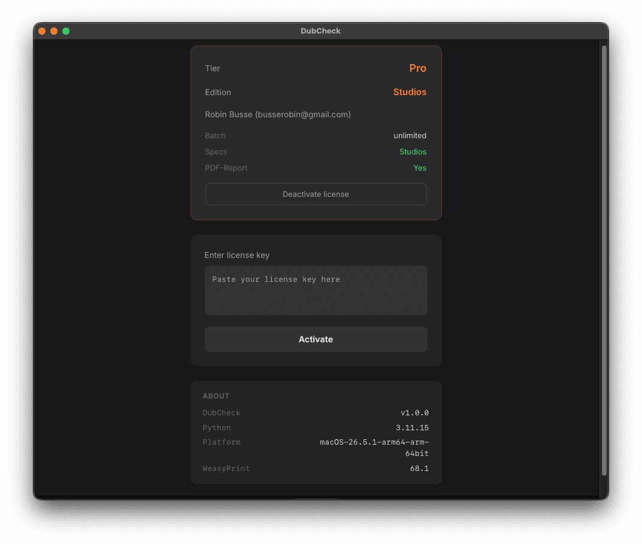Click the Edition label
The width and height of the screenshot is (642, 544).
coord(218,92)
